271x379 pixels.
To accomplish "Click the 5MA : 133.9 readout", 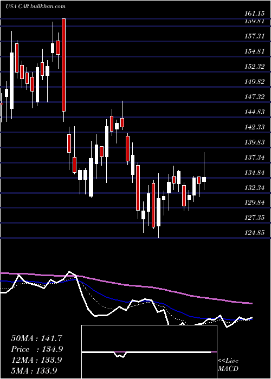I will pos(34,370).
